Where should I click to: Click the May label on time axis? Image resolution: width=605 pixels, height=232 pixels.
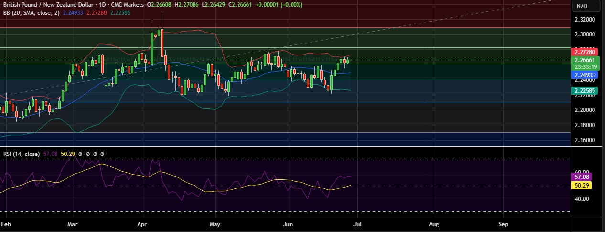(x=215, y=224)
